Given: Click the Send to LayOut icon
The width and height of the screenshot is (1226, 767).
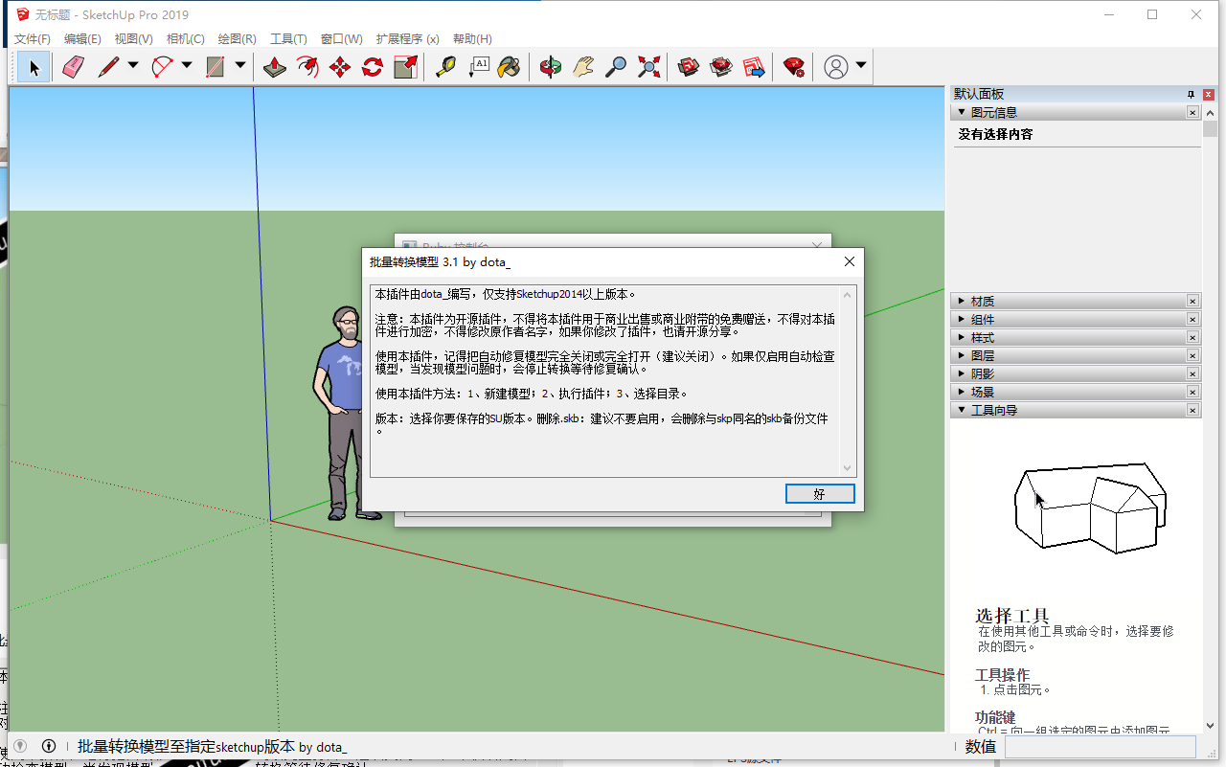Looking at the screenshot, I should [754, 67].
